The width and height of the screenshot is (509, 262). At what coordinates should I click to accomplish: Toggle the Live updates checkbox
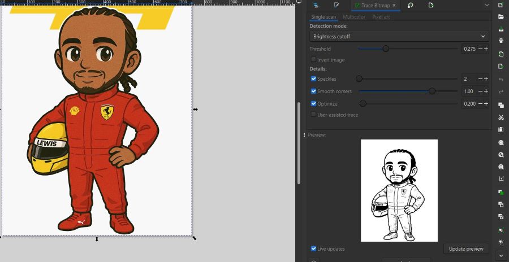(313, 248)
